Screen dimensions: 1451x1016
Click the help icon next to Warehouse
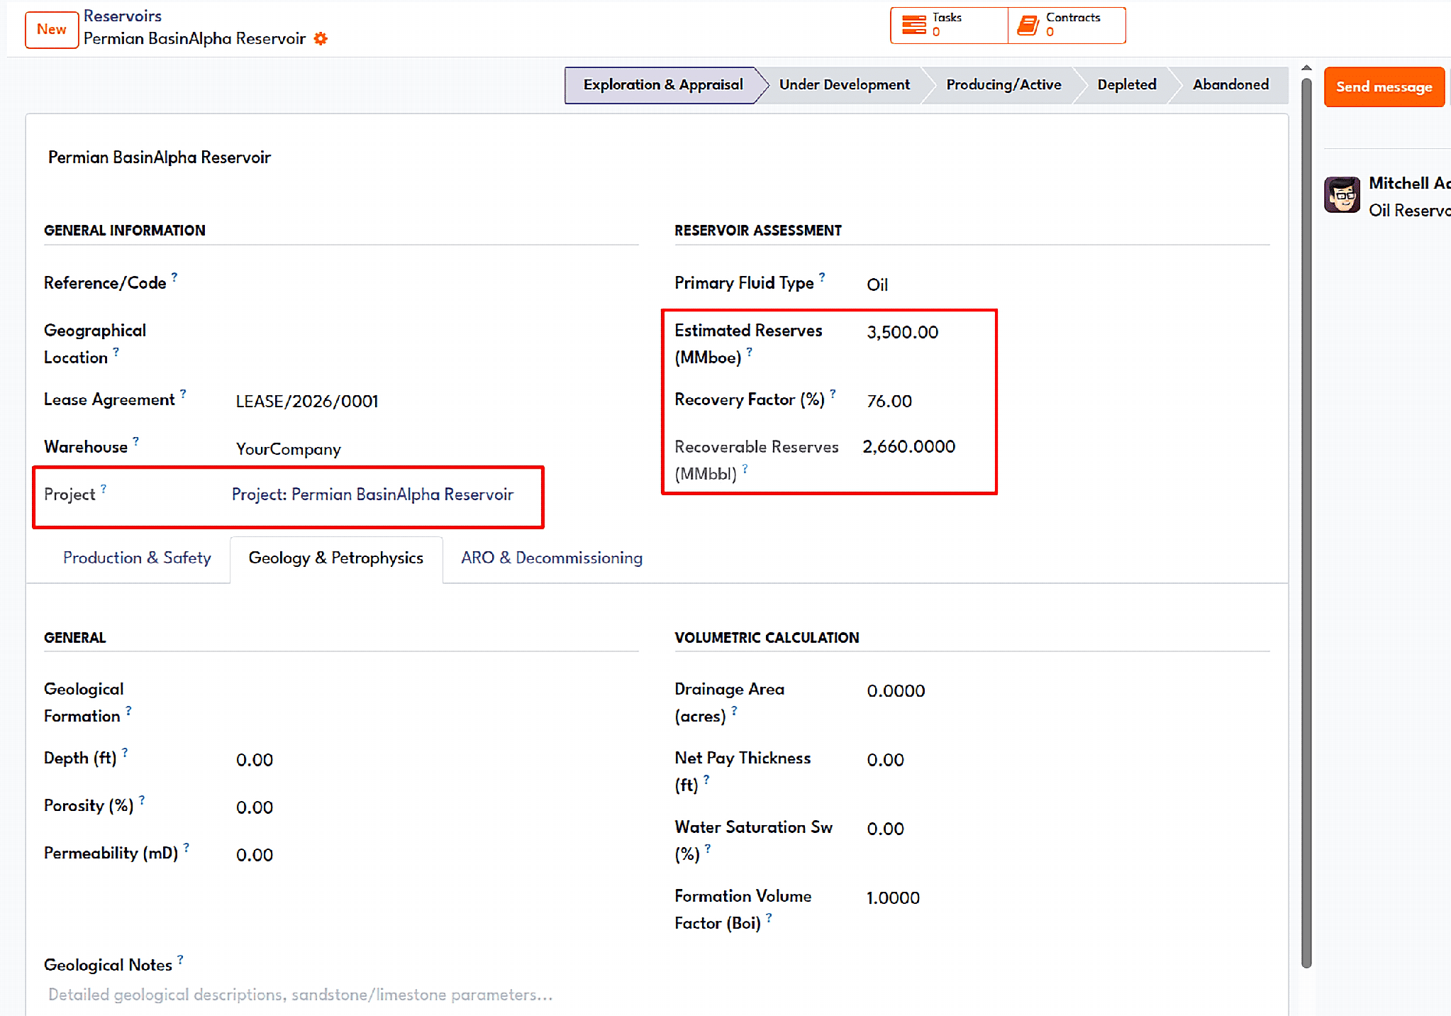(x=135, y=441)
